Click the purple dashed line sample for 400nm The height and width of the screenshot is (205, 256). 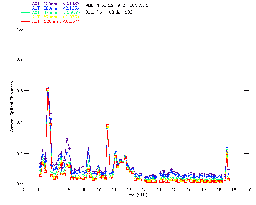pyautogui.click(x=26, y=4)
